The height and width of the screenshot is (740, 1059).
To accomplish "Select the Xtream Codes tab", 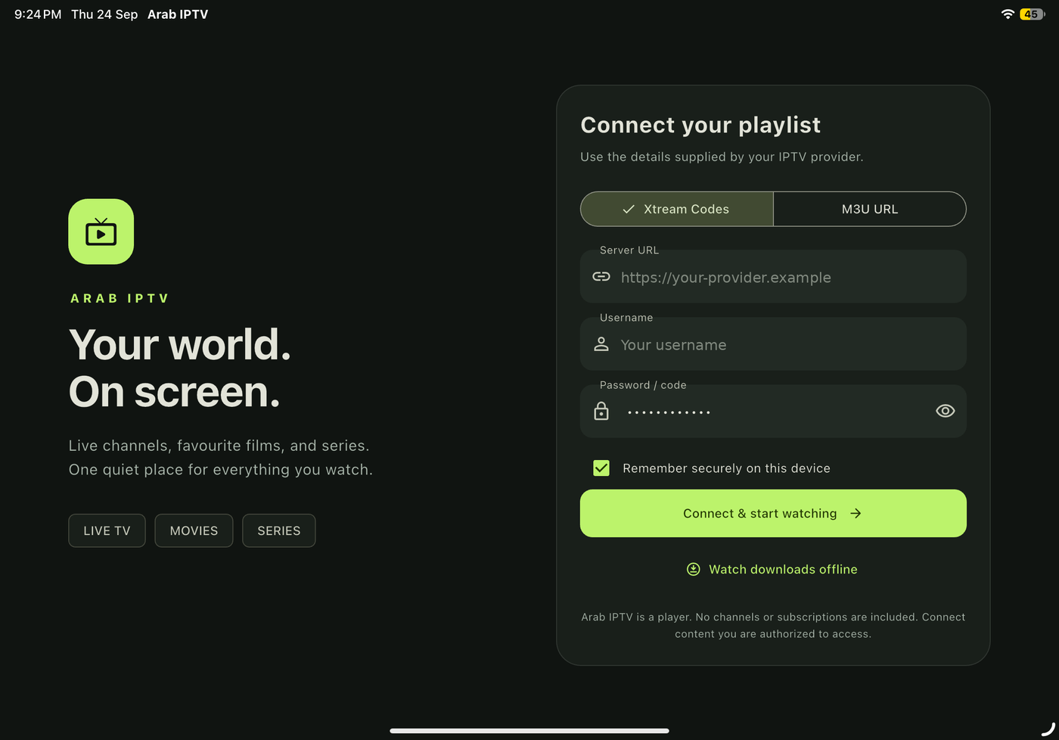I will [677, 209].
